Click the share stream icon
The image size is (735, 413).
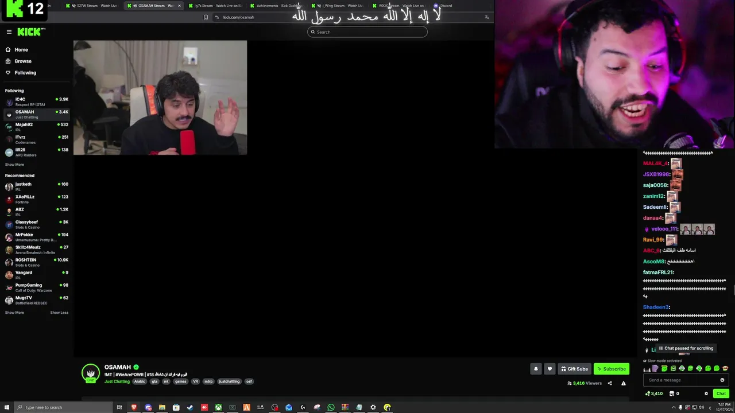point(610,383)
